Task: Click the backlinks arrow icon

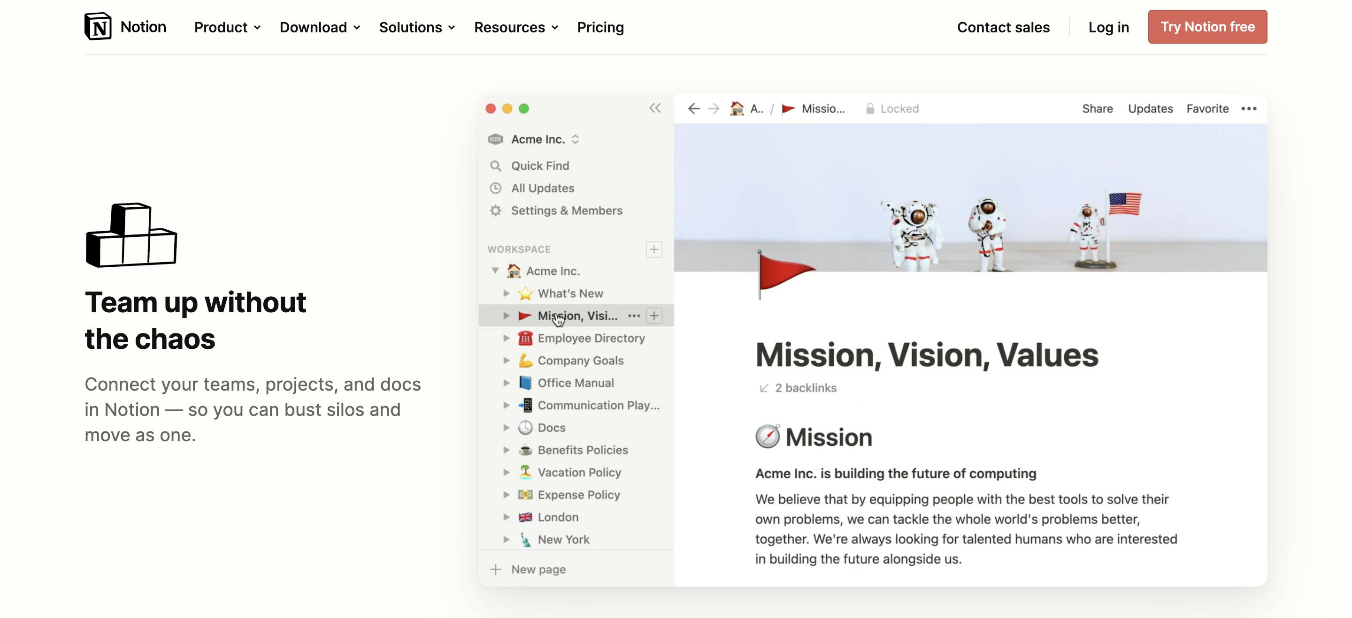Action: point(764,388)
